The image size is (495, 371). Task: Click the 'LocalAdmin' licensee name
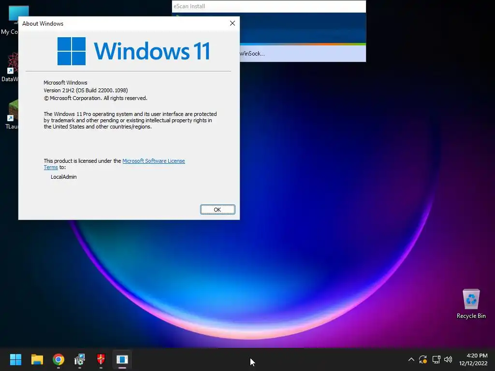click(x=64, y=177)
